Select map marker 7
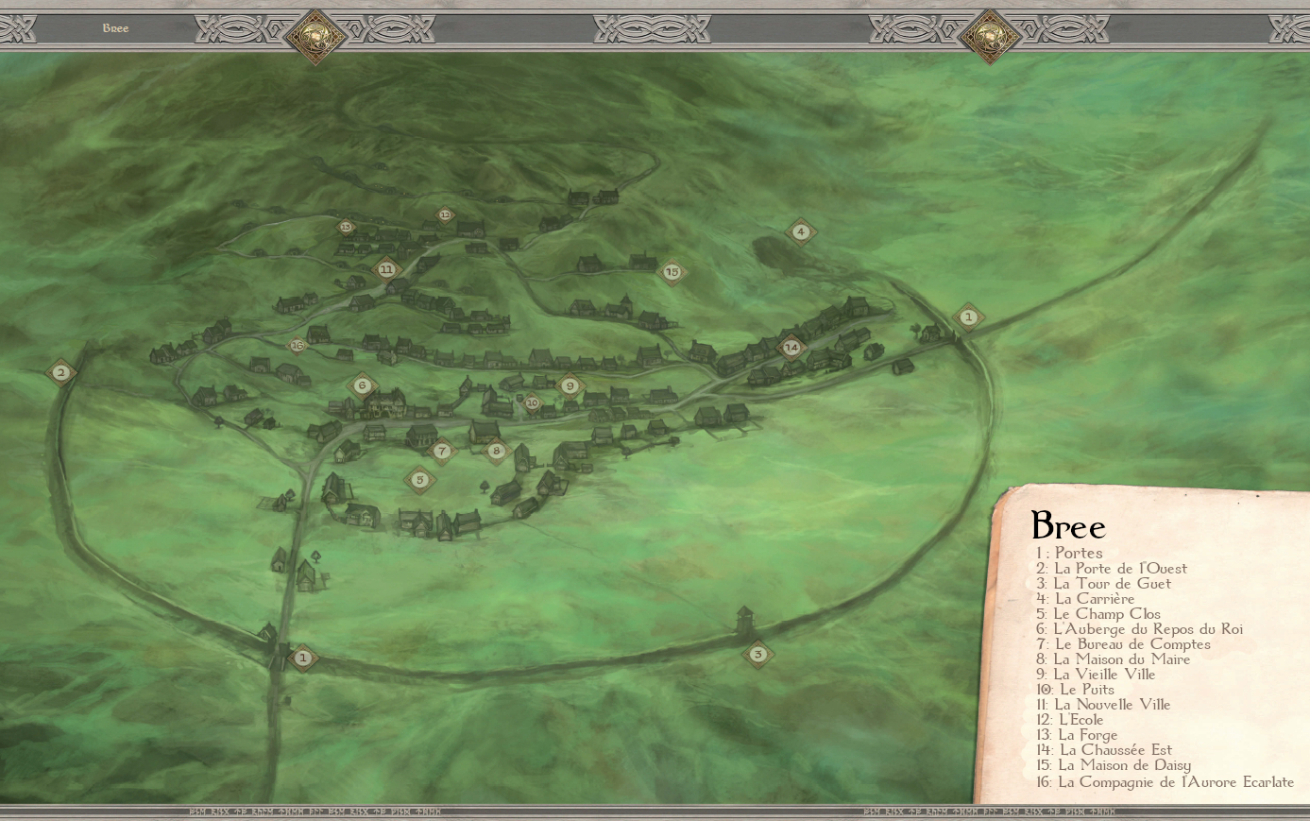The height and width of the screenshot is (821, 1310). [441, 451]
